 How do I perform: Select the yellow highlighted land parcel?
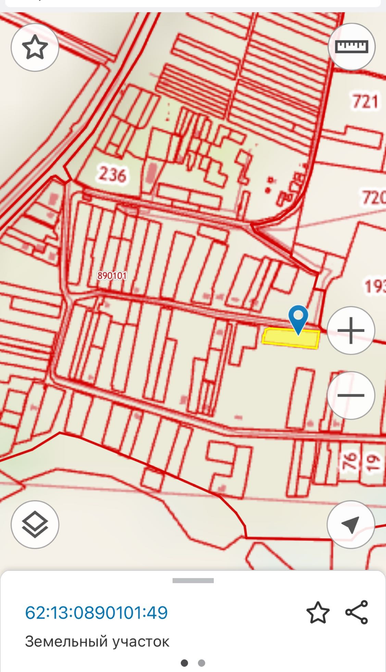tap(291, 338)
